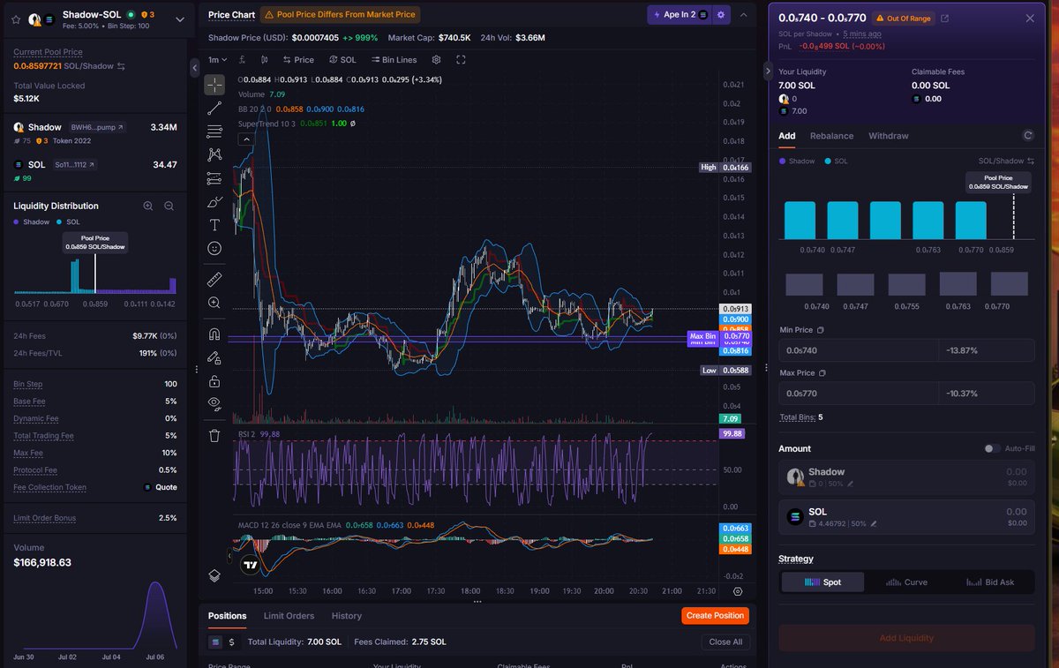This screenshot has height=668, width=1059.
Task: Switch positions view to dollar
Action: pos(231,642)
